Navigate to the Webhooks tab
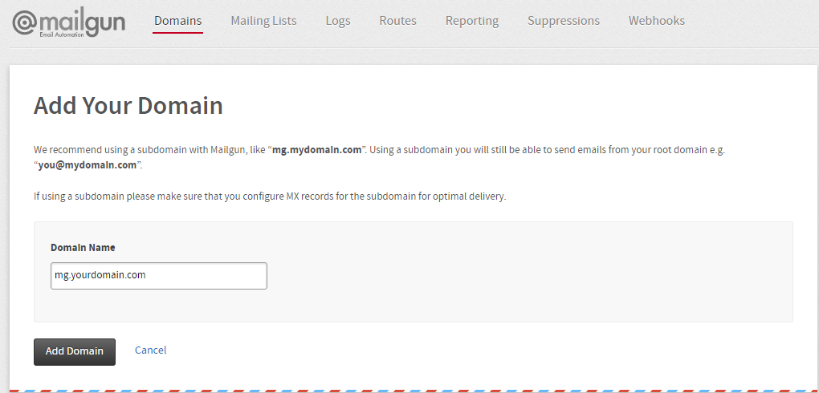Screen dimensions: 819x393 coord(656,21)
